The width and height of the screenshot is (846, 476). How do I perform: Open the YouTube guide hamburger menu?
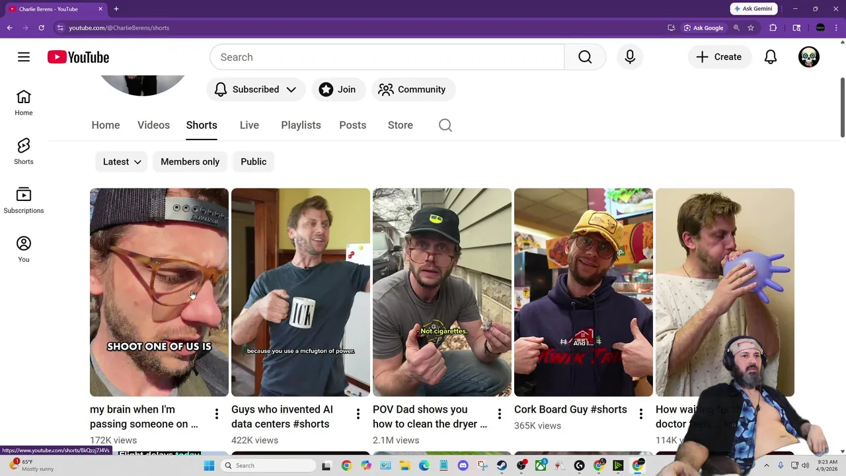(24, 57)
